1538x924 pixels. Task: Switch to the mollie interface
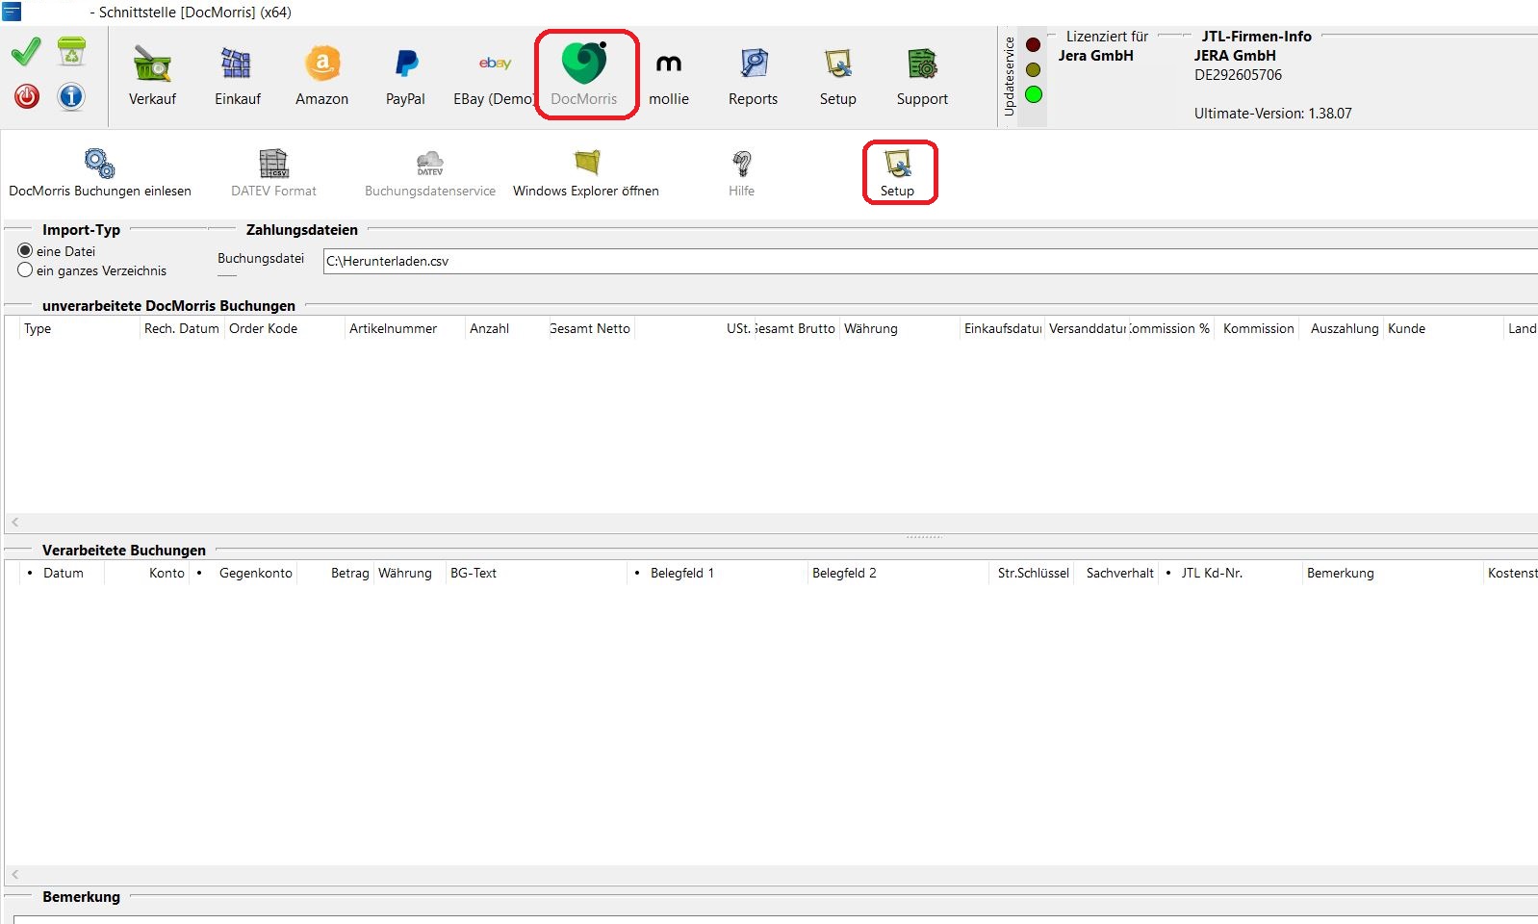pos(668,75)
